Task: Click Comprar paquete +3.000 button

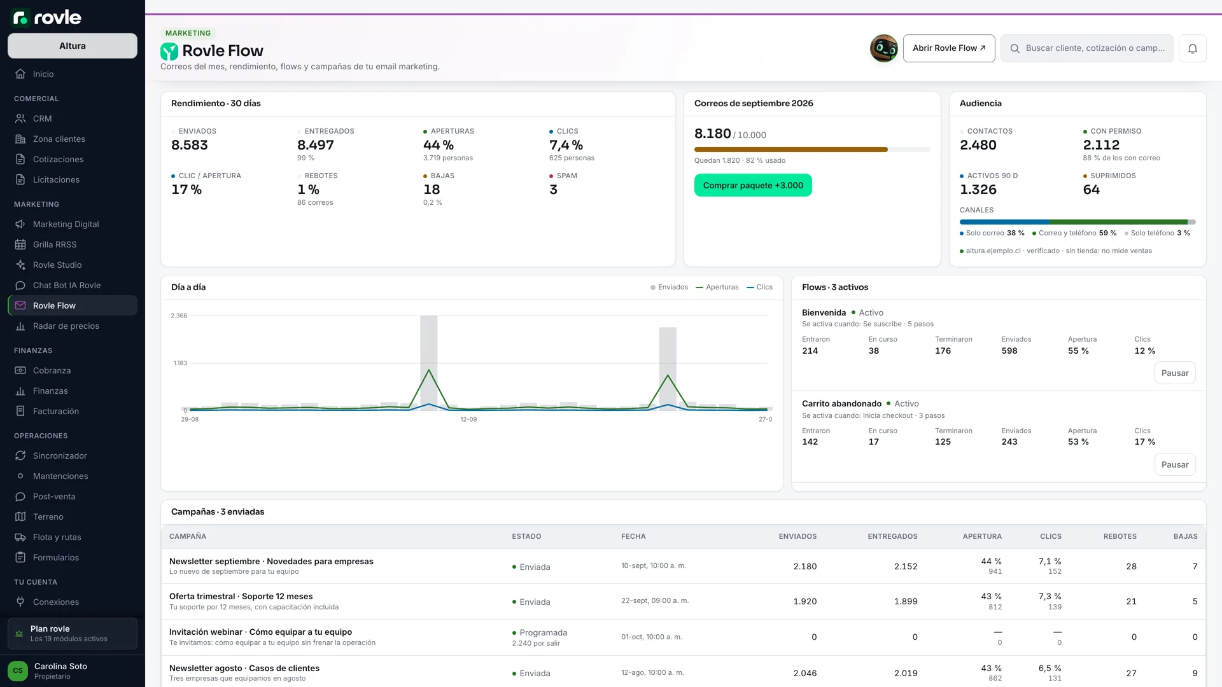Action: tap(753, 185)
